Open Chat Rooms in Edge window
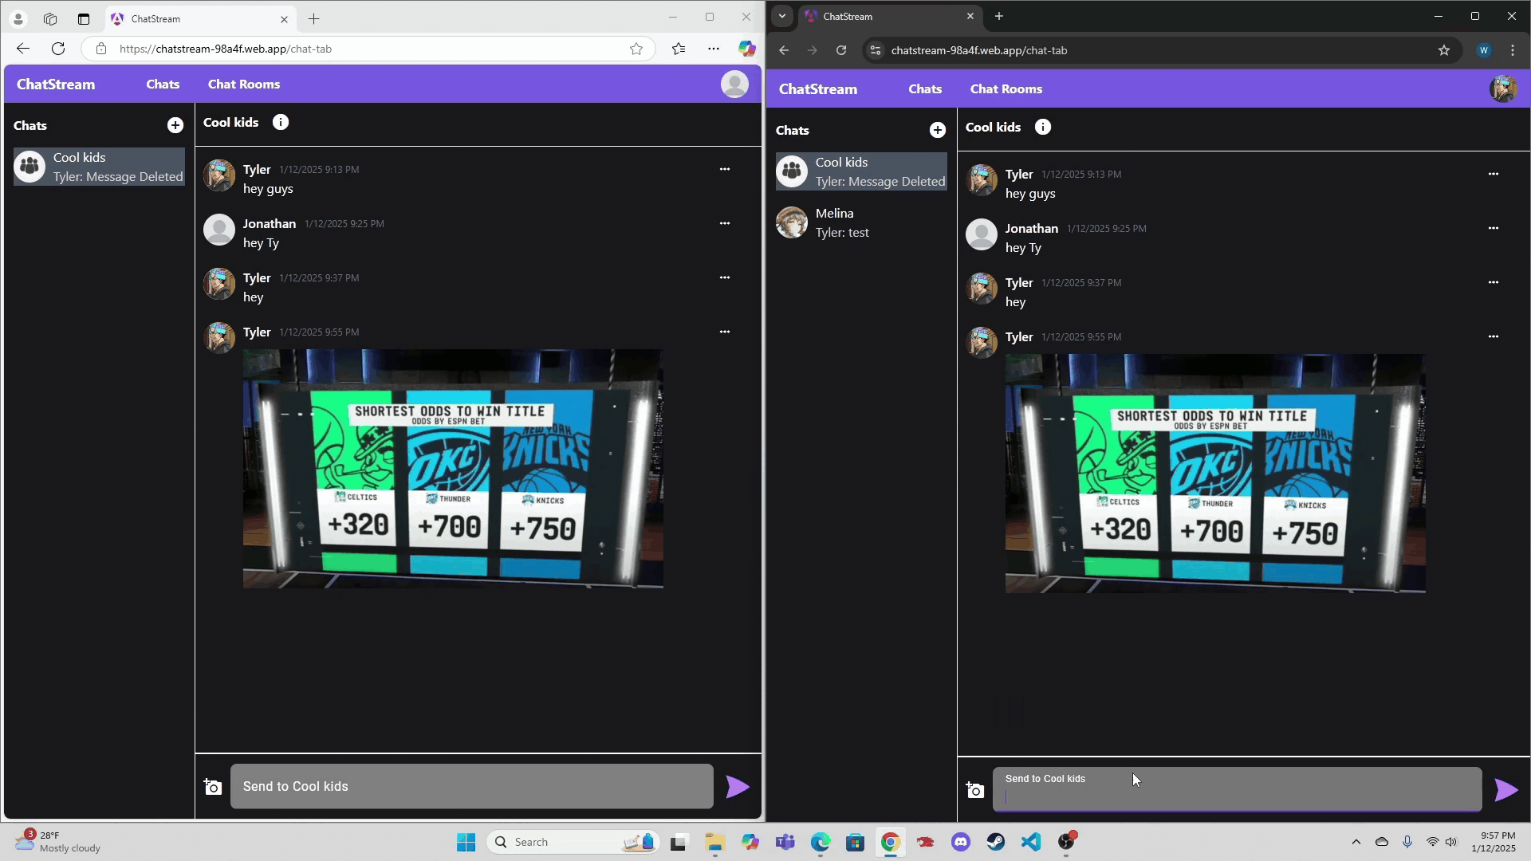The width and height of the screenshot is (1531, 861). pos(244,84)
